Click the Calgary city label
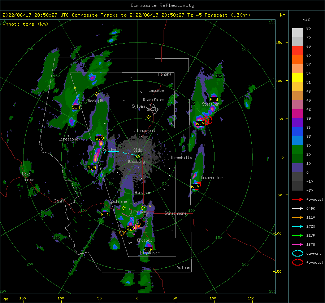 tap(141, 212)
